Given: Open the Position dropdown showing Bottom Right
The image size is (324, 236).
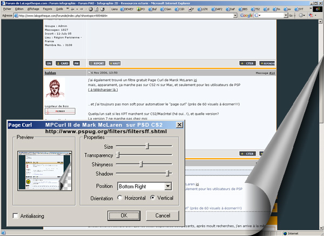Looking at the screenshot, I should coord(168,186).
